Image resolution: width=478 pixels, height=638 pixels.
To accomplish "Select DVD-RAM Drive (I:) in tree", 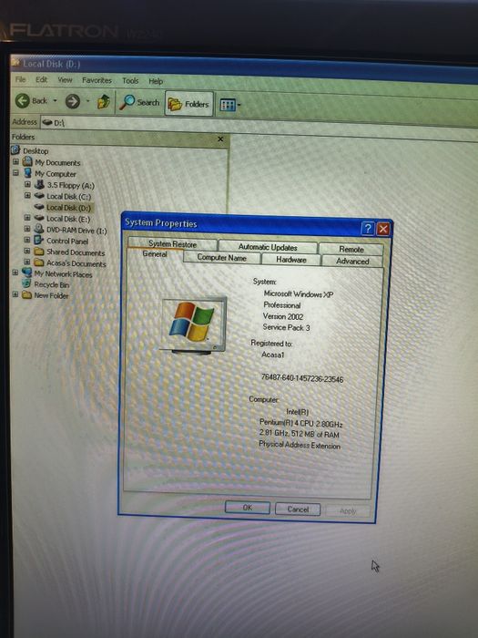I will click(x=76, y=231).
